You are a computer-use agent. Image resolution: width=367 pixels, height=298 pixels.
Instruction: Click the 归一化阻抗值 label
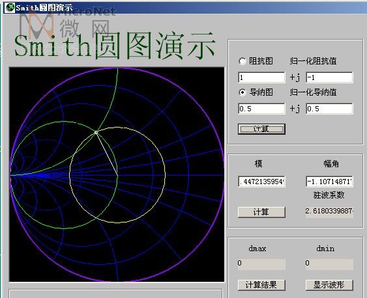313,61
